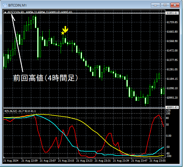Click indicator scale level -80

point(168,154)
